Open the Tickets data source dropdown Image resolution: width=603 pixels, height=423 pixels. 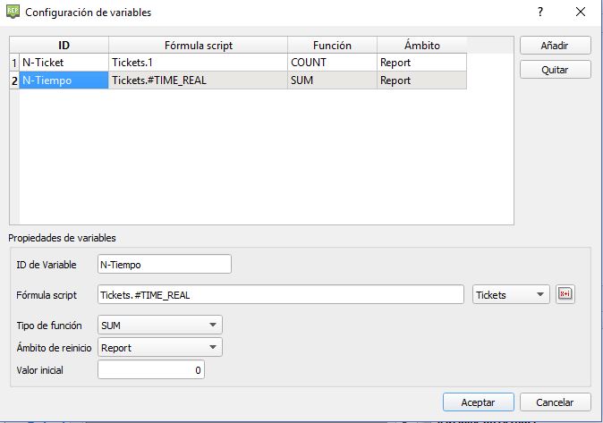click(511, 295)
